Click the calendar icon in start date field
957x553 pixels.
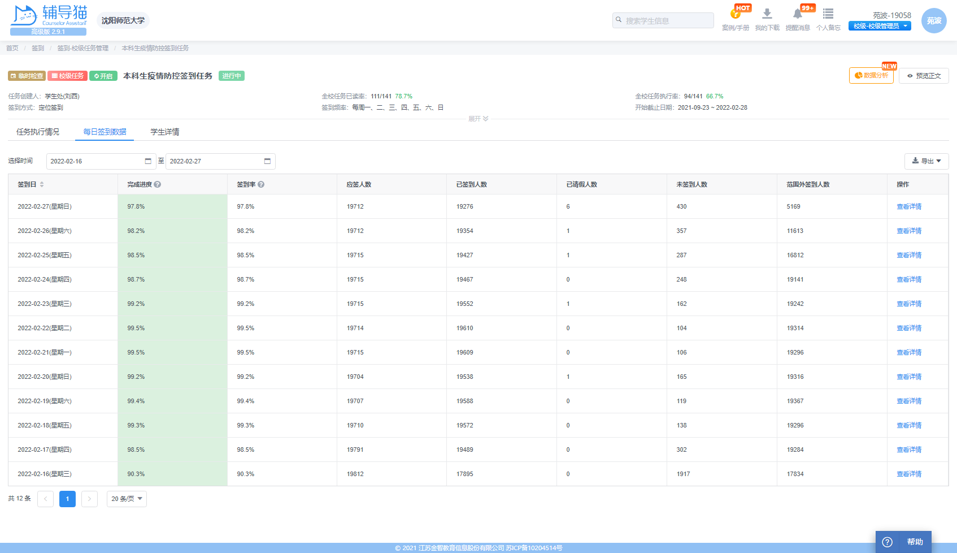pos(148,161)
